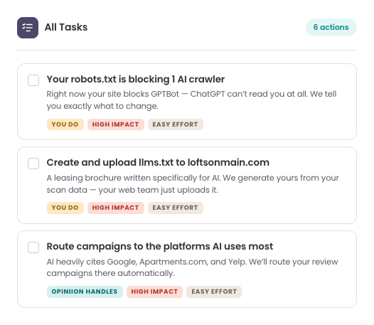The width and height of the screenshot is (374, 325).
Task: Click EASY EFFORT tag on robots.txt task
Action: tap(176, 124)
